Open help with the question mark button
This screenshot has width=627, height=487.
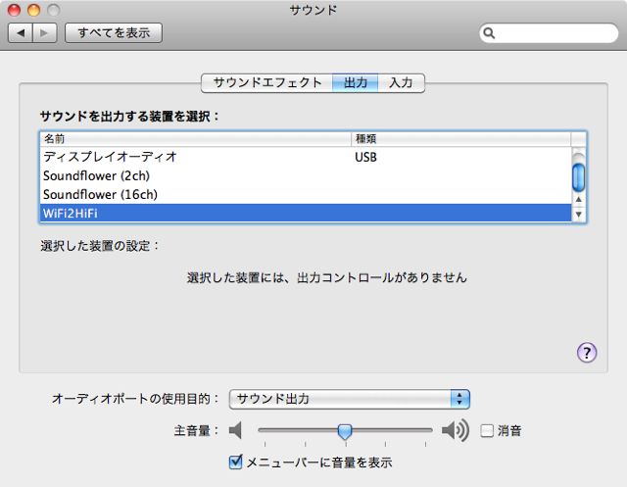click(587, 352)
